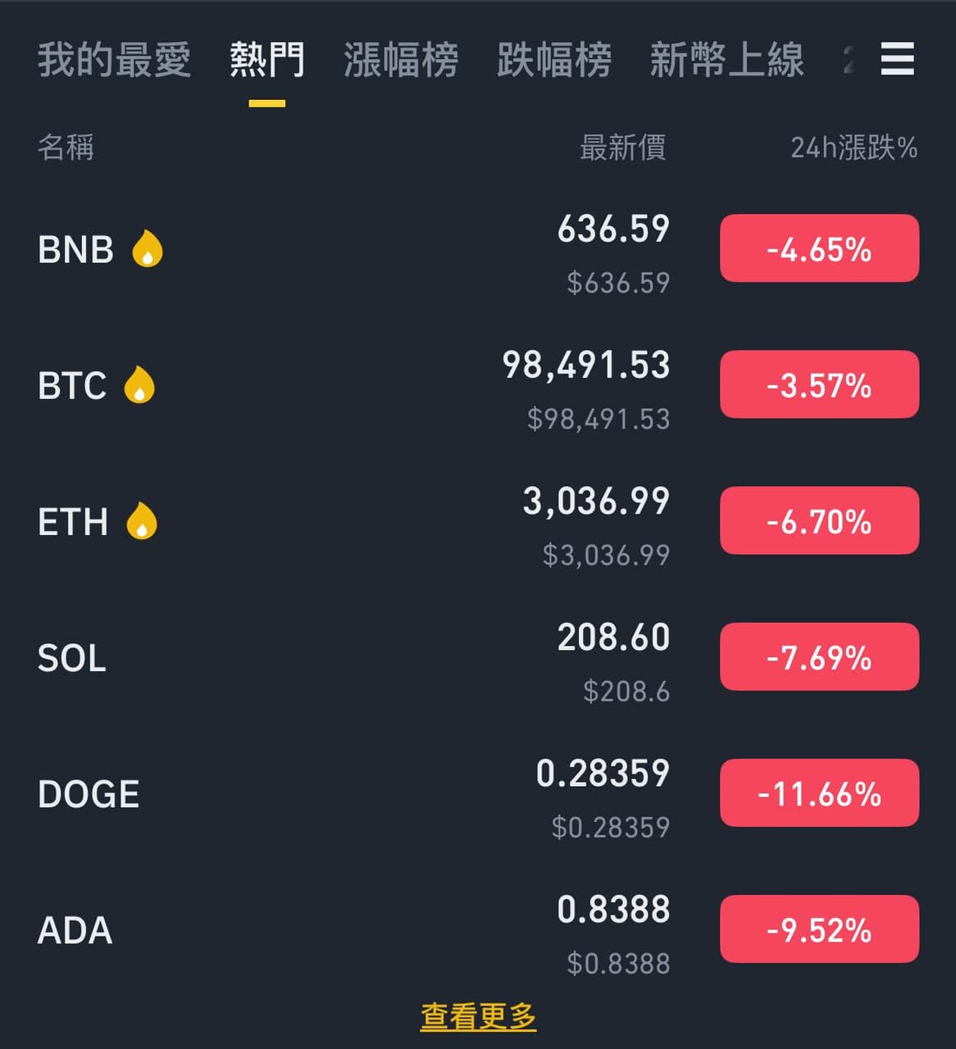Tap the SOL -7.69% badge
956x1049 pixels.
tap(819, 656)
